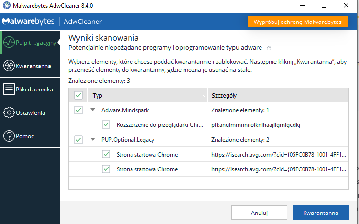This screenshot has height=224, width=359.
Task: Collapse the PUP.Optional.Legacy group arrow
Action: [x=93, y=139]
